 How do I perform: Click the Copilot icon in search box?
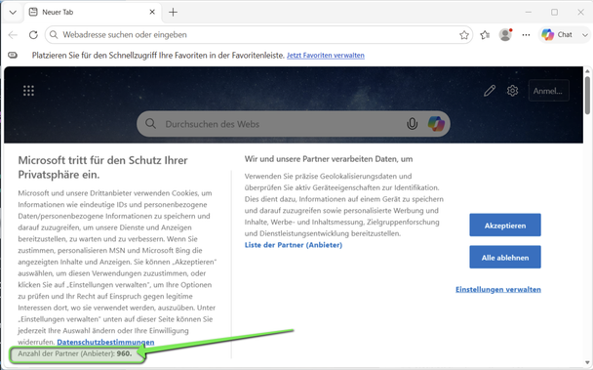436,124
